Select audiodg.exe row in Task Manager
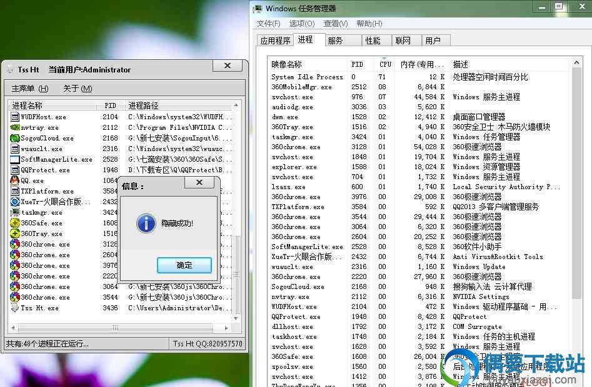The width and height of the screenshot is (592, 387). [x=417, y=107]
